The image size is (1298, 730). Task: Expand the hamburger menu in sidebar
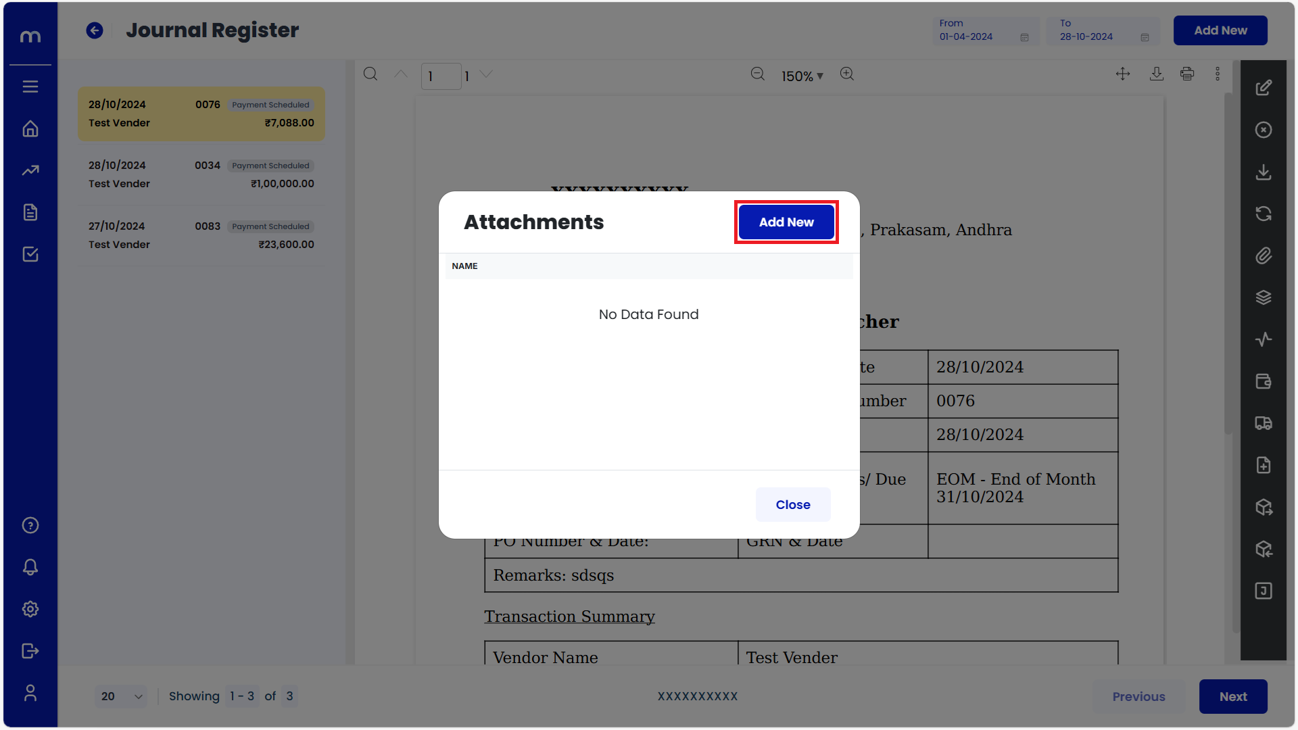(30, 87)
